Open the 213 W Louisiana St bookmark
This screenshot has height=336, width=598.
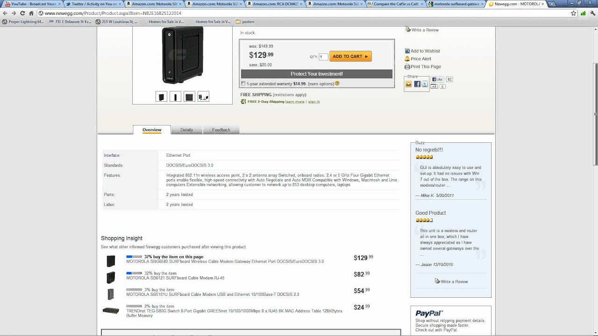click(x=117, y=21)
